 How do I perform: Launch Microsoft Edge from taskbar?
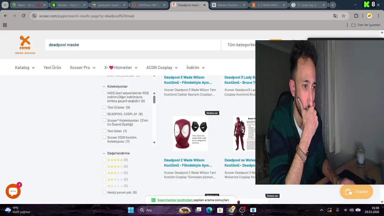click(x=209, y=210)
